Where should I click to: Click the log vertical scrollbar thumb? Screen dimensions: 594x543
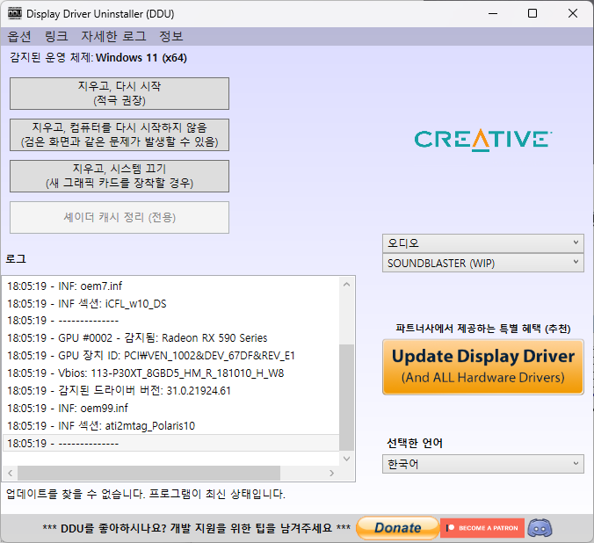pyautogui.click(x=346, y=397)
